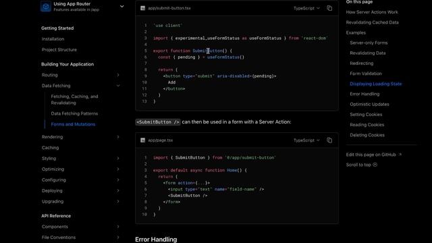Jump to How Server Actions Work
Viewport: 432px width, 243px height.
tap(372, 12)
